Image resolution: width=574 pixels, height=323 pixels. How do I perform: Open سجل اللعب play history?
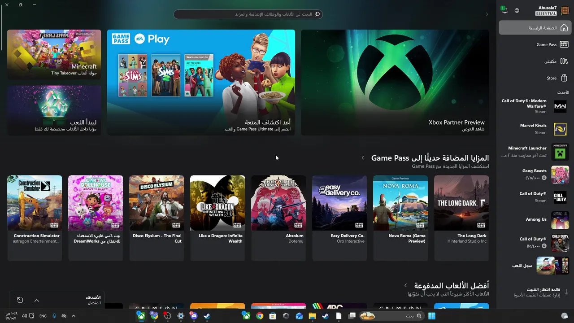[535, 266]
